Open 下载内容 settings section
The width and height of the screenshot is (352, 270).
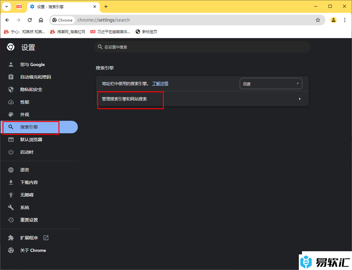coord(39,182)
